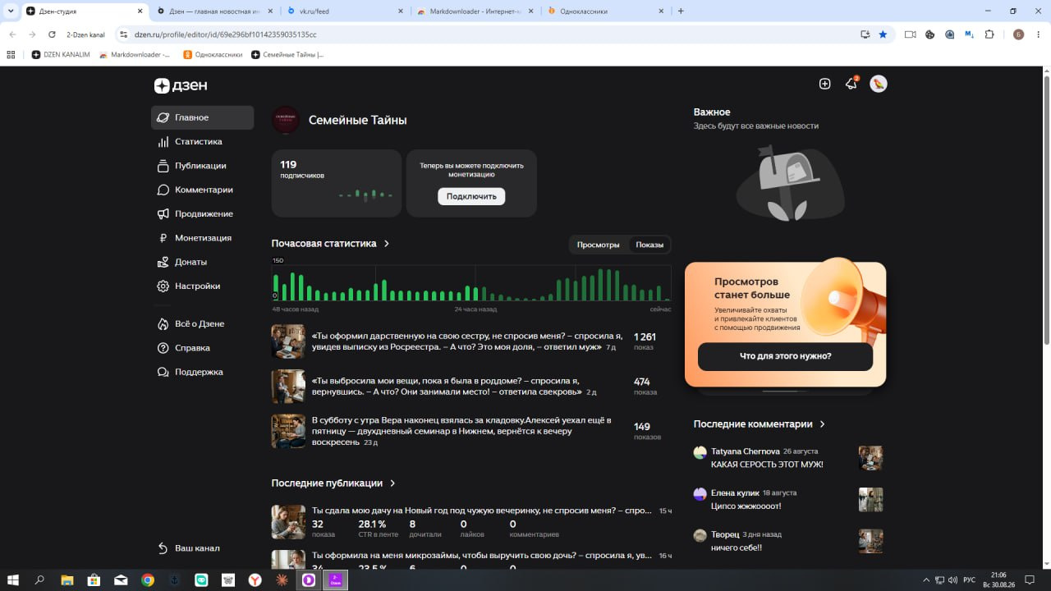Expand Почасовая статистика chevron
1051x591 pixels.
click(x=387, y=244)
